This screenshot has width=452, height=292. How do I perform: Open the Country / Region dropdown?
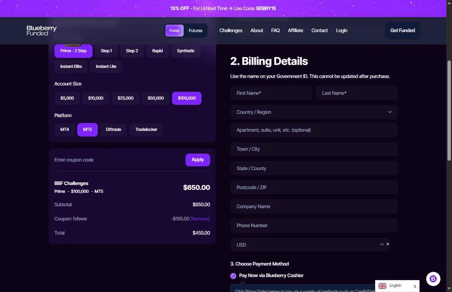(314, 112)
